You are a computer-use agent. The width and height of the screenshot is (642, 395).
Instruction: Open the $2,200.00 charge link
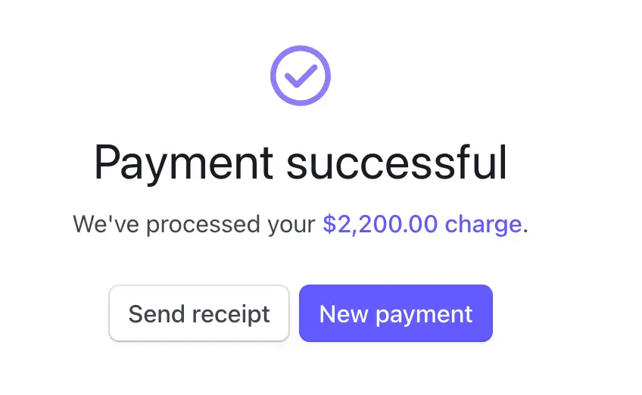pos(422,225)
